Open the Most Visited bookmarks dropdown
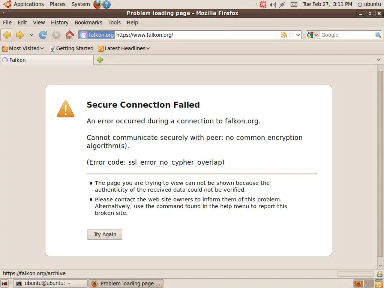This screenshot has height=288, width=384. [23, 48]
